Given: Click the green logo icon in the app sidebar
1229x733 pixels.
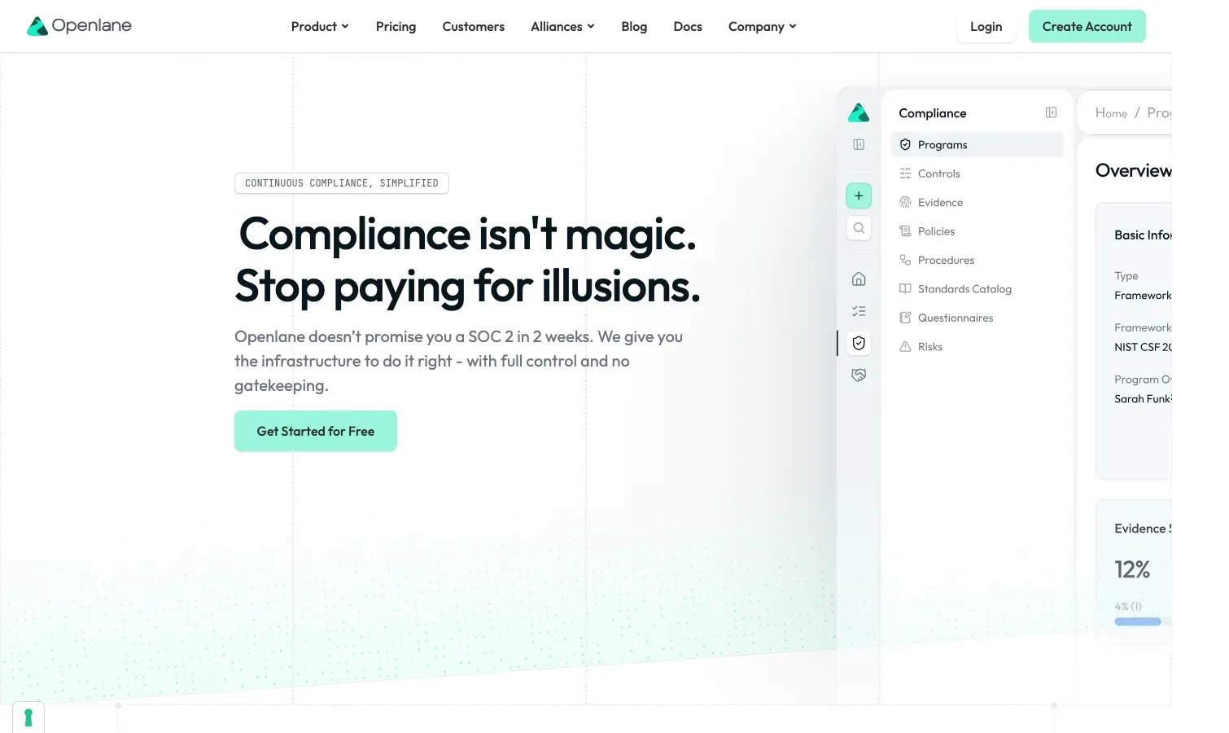Looking at the screenshot, I should (859, 113).
